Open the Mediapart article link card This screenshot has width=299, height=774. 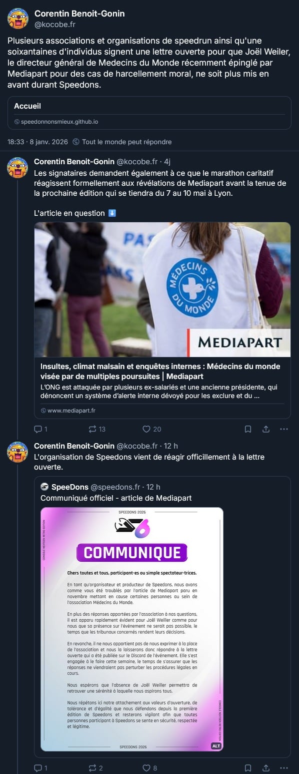(162, 320)
